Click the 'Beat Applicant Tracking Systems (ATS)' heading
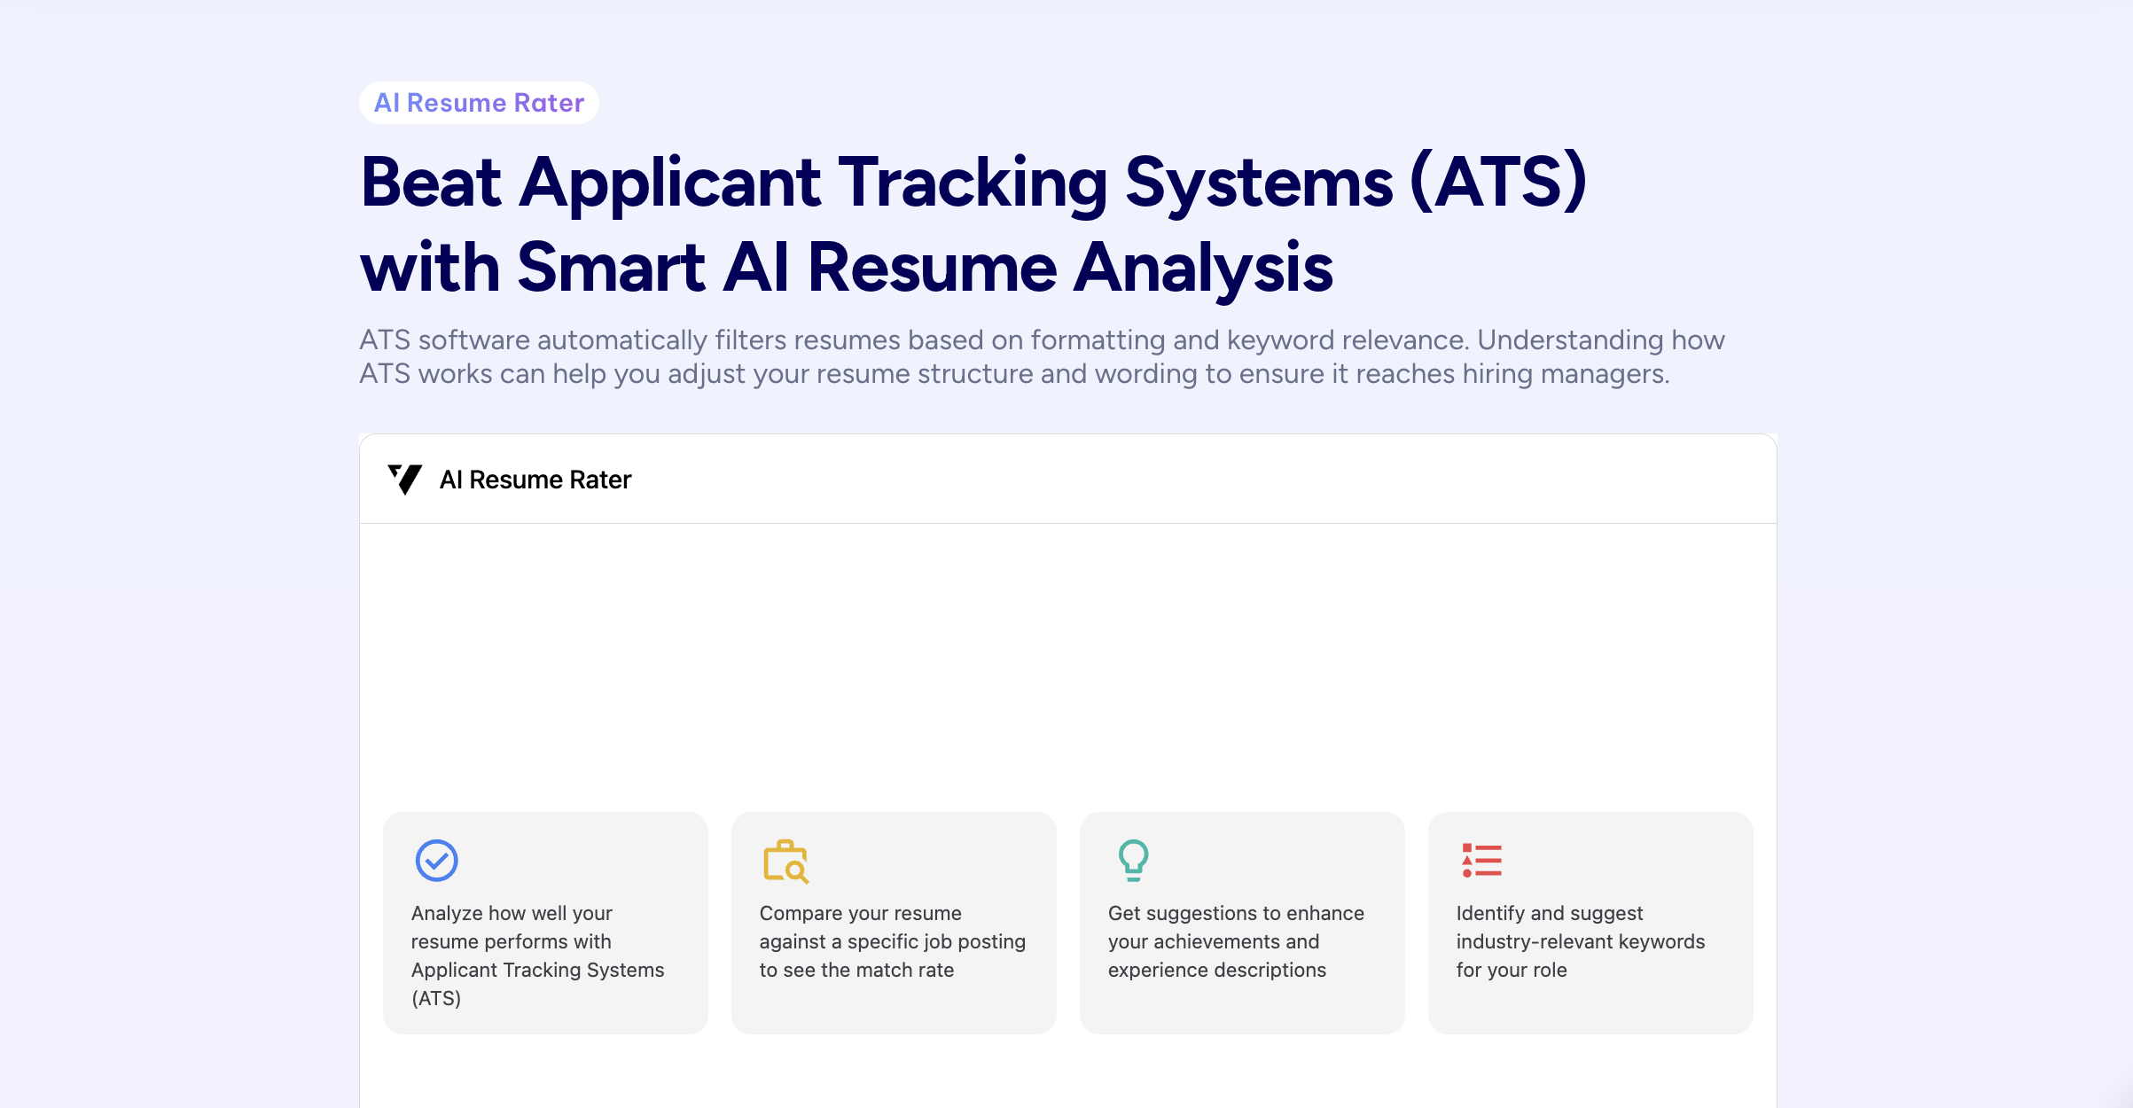 point(973,224)
